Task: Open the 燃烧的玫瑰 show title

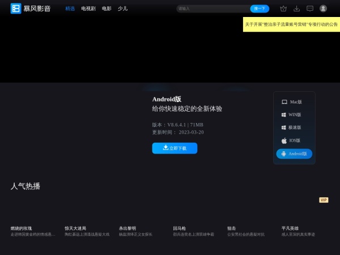Action: pyautogui.click(x=22, y=228)
